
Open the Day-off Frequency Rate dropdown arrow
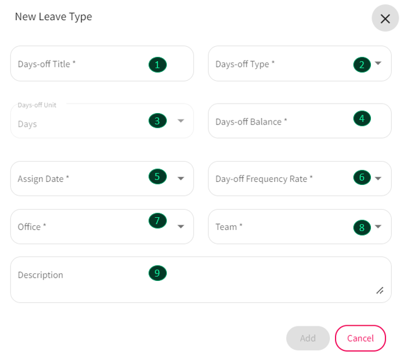click(x=378, y=178)
